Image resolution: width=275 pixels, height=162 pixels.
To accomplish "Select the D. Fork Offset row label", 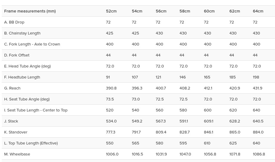I will (x=17, y=55).
